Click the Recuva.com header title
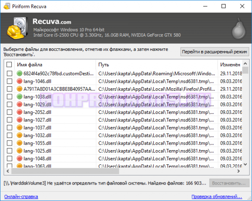Image resolution: width=252 pixels, height=201 pixels. pyautogui.click(x=52, y=21)
